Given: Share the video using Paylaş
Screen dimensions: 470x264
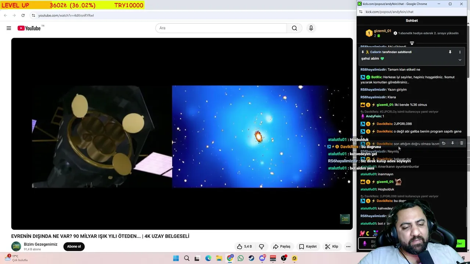Looking at the screenshot, I should click(x=282, y=246).
